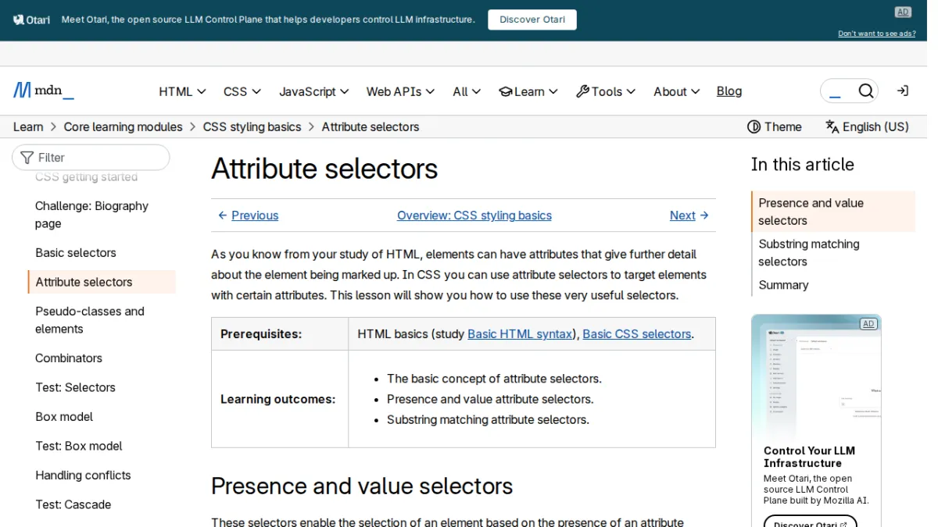Click the sidebar Filter field
Image resolution: width=938 pixels, height=527 pixels.
[x=91, y=158]
